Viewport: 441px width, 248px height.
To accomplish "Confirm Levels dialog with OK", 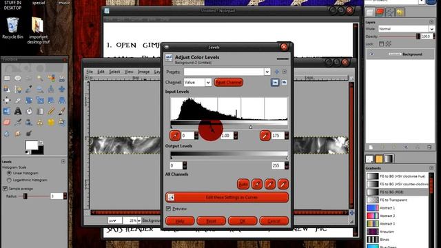I will point(243,221).
